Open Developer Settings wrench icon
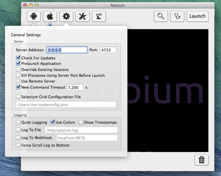Screen dimensions: 221x176 (x=83, y=16)
